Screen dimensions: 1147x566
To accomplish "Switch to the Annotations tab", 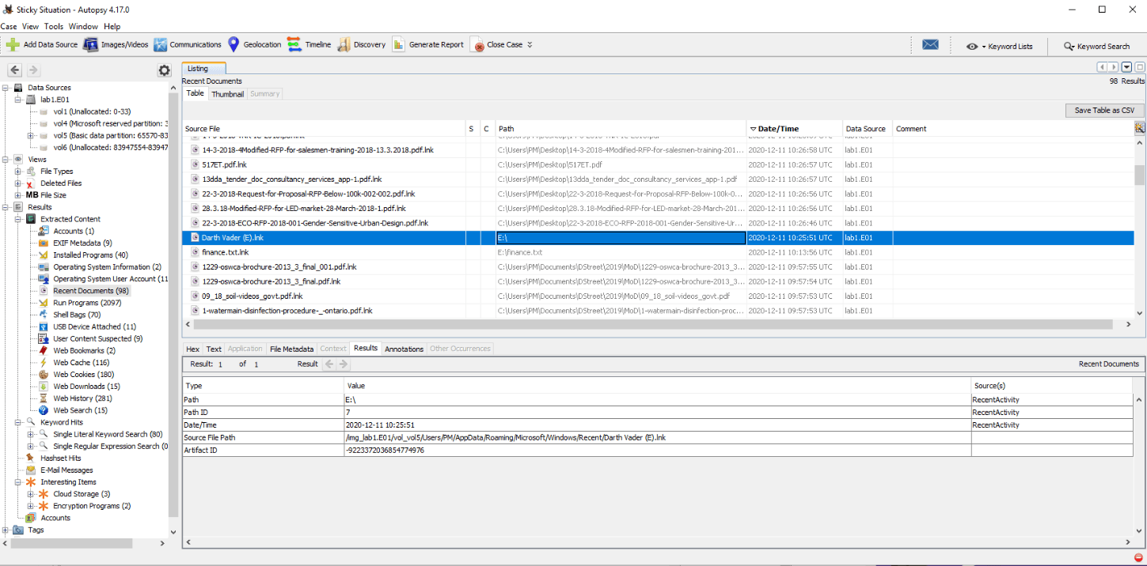I will click(x=404, y=349).
